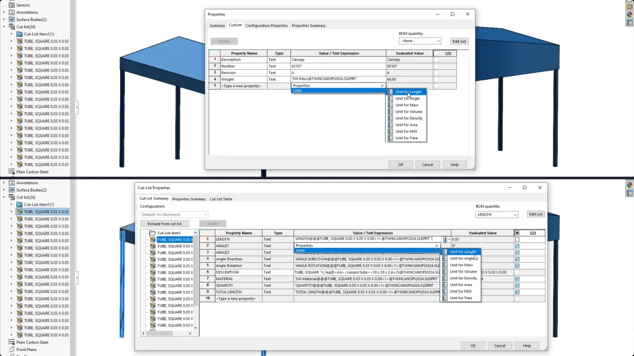The image size is (634, 356).
Task: Click the Weight row value expression field
Action: pos(337,79)
